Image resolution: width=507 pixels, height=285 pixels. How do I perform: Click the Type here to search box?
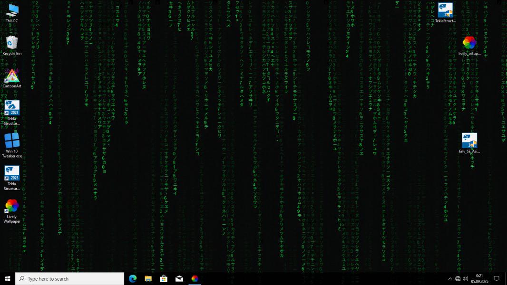pyautogui.click(x=69, y=278)
